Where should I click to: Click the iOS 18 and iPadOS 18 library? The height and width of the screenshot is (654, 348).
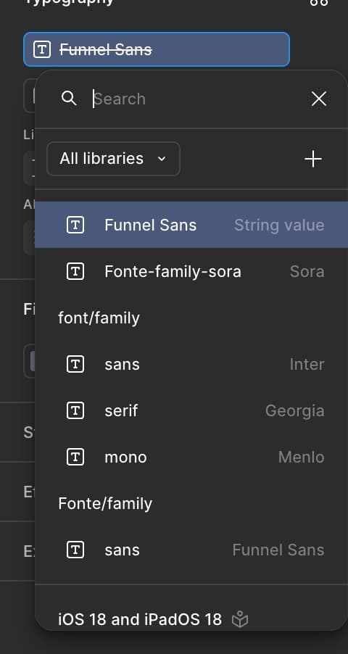(x=140, y=619)
